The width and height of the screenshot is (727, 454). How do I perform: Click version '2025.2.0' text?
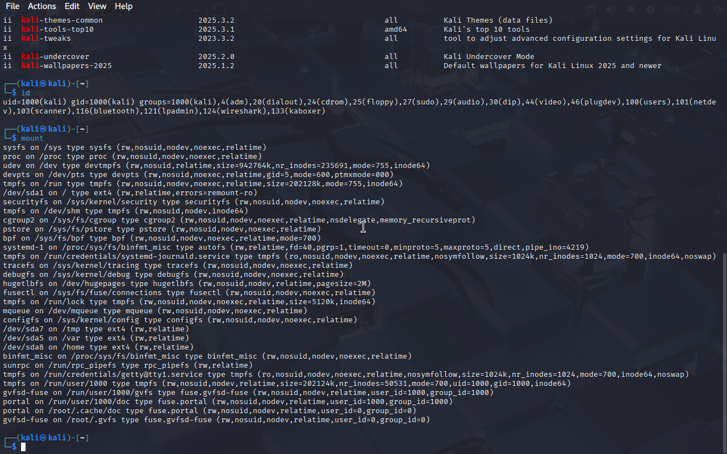[x=216, y=57]
